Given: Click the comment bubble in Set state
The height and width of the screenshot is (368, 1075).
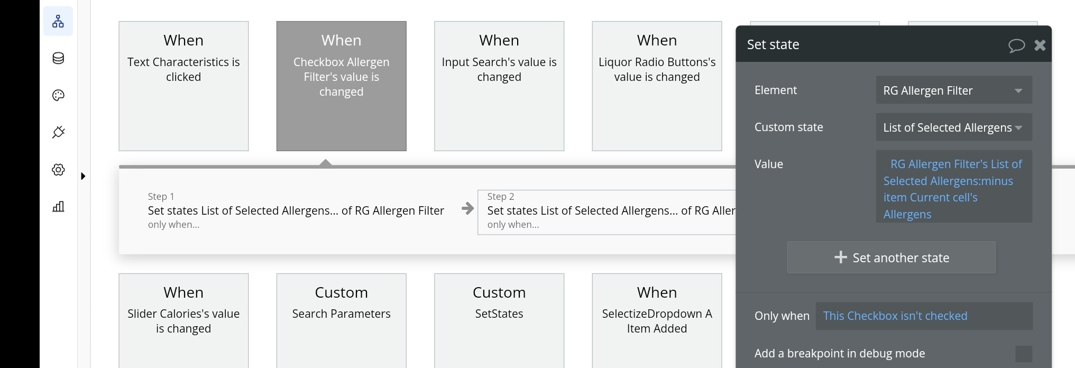Looking at the screenshot, I should coord(1016,45).
